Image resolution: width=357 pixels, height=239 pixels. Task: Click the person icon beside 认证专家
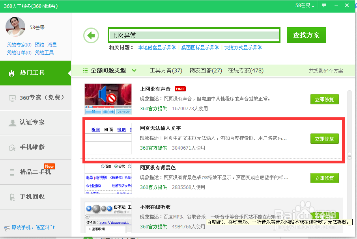[12, 122]
